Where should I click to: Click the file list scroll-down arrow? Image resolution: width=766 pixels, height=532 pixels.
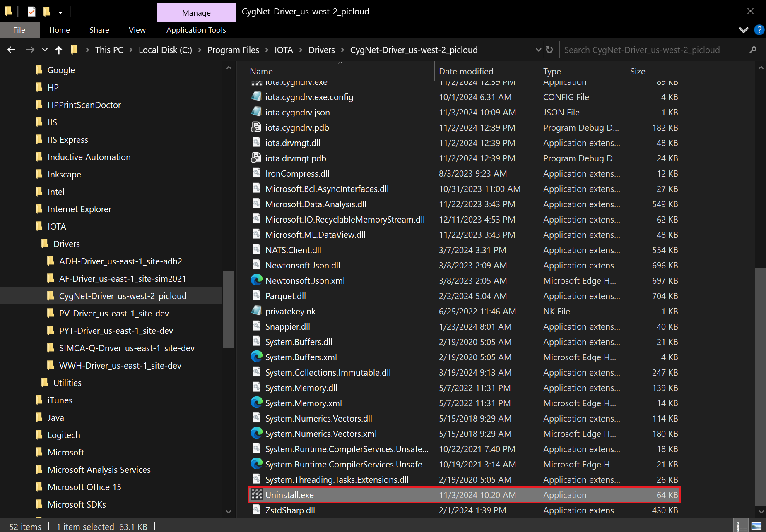(x=761, y=511)
